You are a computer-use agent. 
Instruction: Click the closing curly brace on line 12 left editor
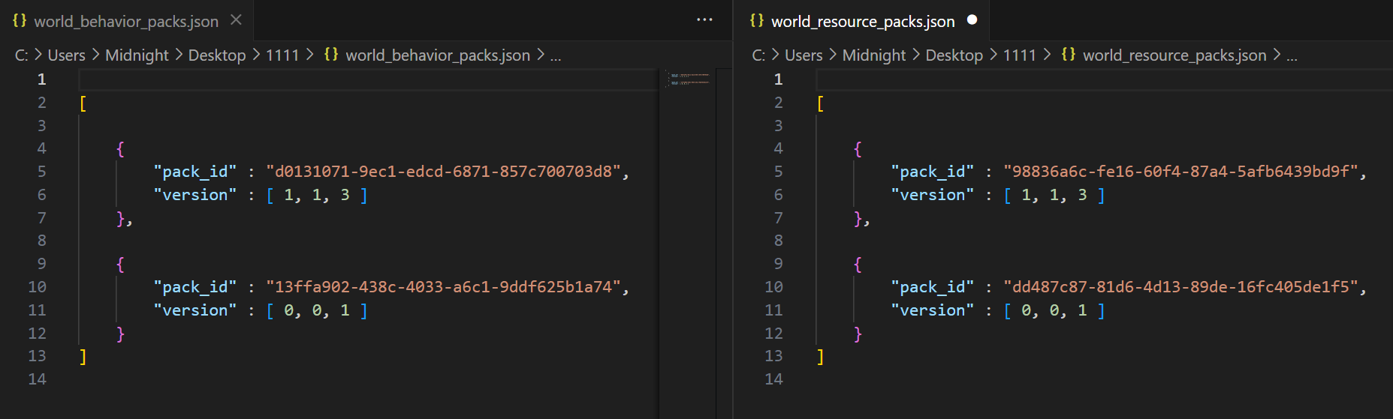(x=120, y=334)
